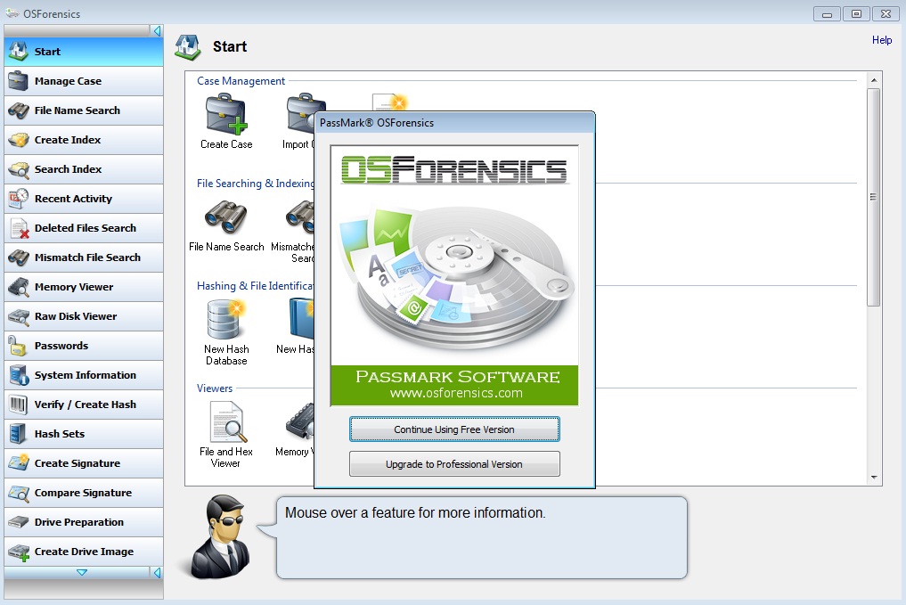Click the Viewers section heading
The height and width of the screenshot is (605, 906).
tap(215, 388)
